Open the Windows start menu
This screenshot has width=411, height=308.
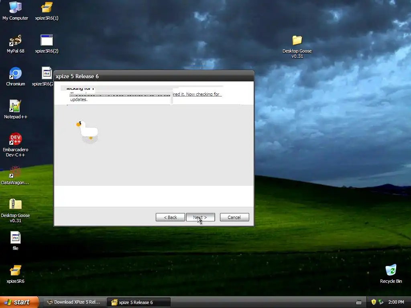pos(19,302)
